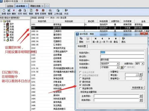
Task: Jump to 最后 (last record) in dialog
Action: 116,40
